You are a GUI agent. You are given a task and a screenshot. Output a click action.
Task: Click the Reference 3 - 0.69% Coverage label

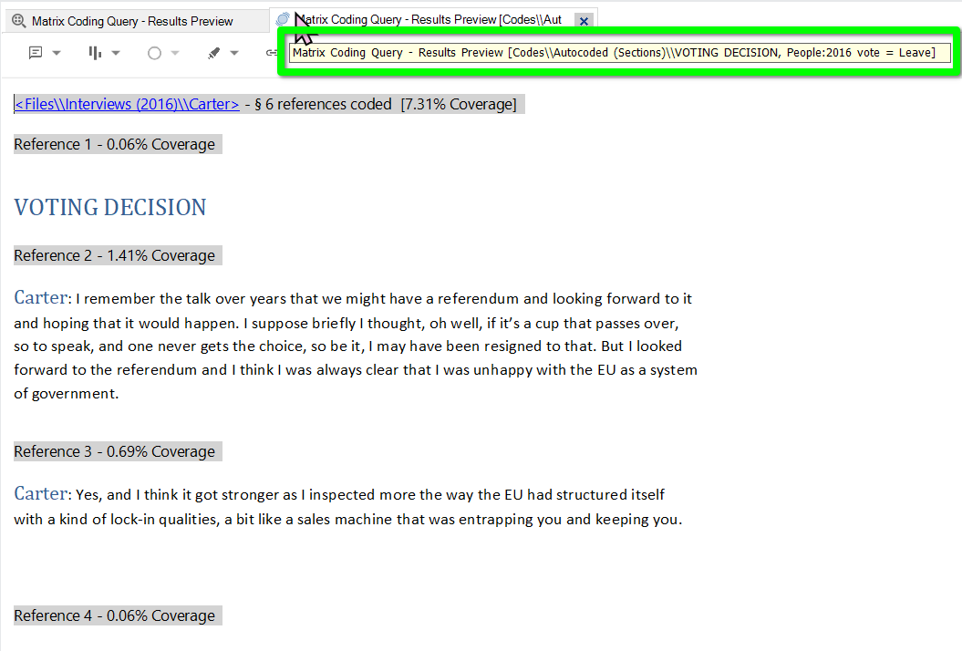[x=115, y=451]
